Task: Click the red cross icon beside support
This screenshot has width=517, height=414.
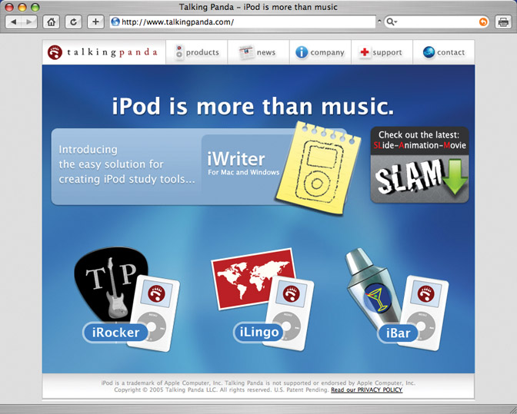Action: (365, 52)
